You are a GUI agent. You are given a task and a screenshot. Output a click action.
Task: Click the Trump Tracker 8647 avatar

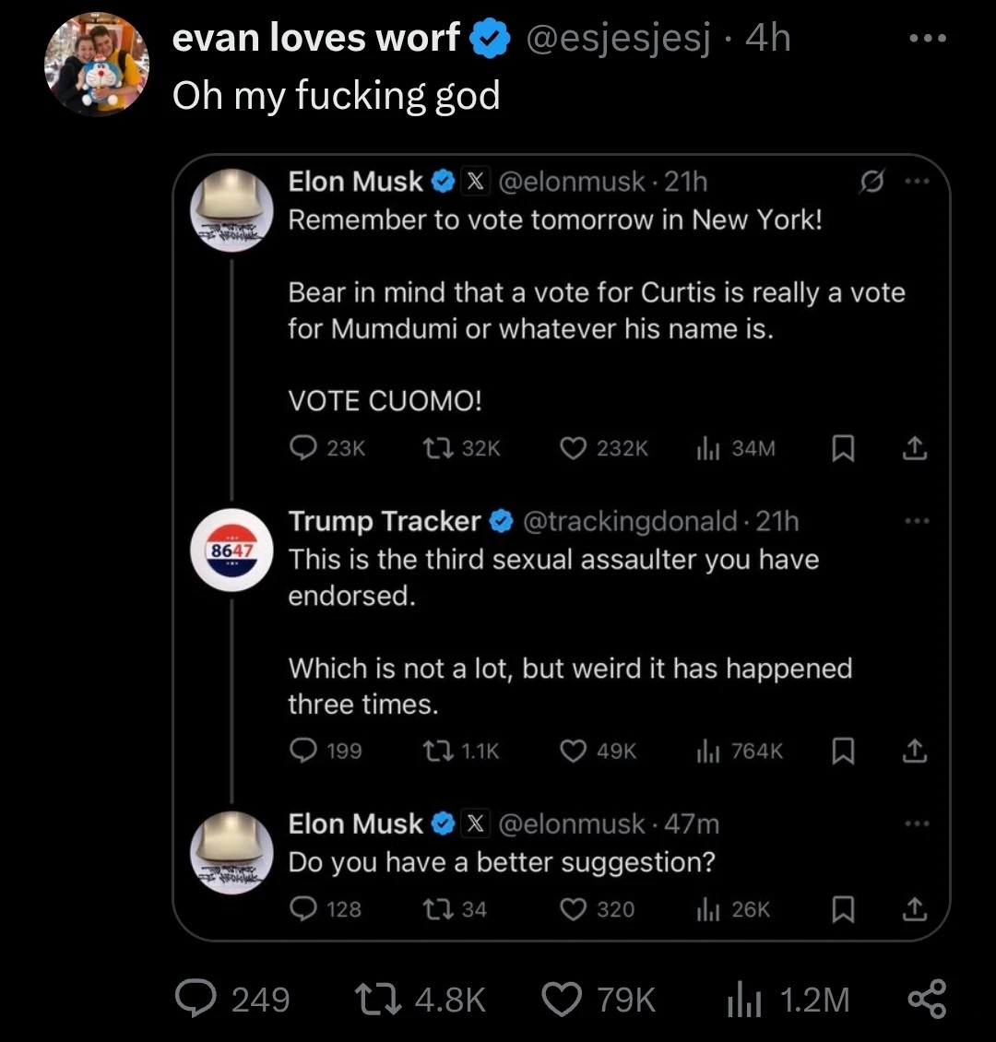tap(232, 550)
